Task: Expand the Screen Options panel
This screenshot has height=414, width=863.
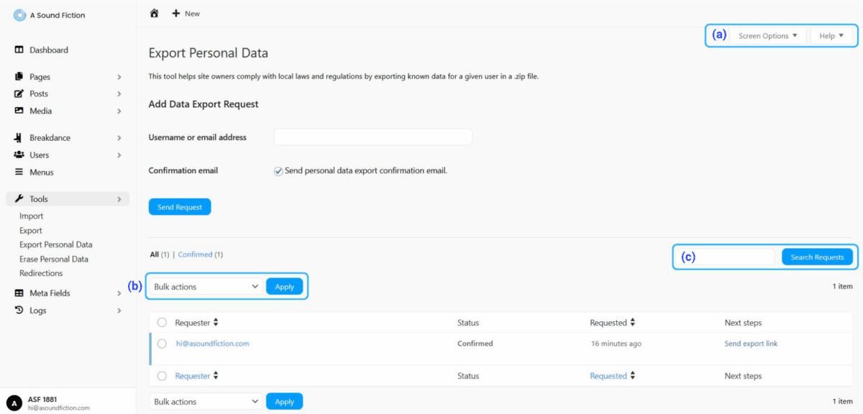Action: 767,35
